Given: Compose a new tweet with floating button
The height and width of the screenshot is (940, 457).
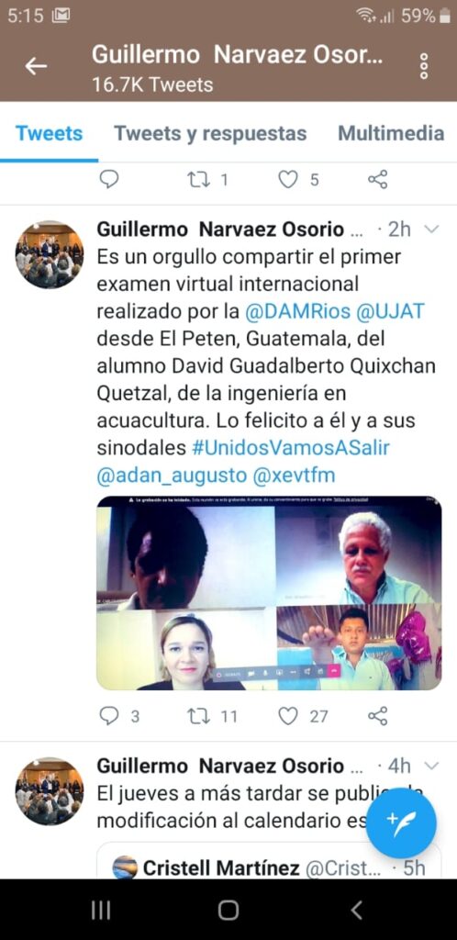Looking at the screenshot, I should 401,822.
